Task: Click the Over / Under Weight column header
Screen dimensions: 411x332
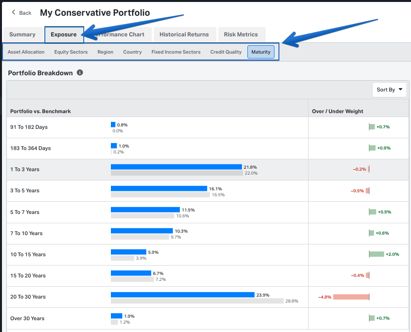Action: tap(338, 112)
